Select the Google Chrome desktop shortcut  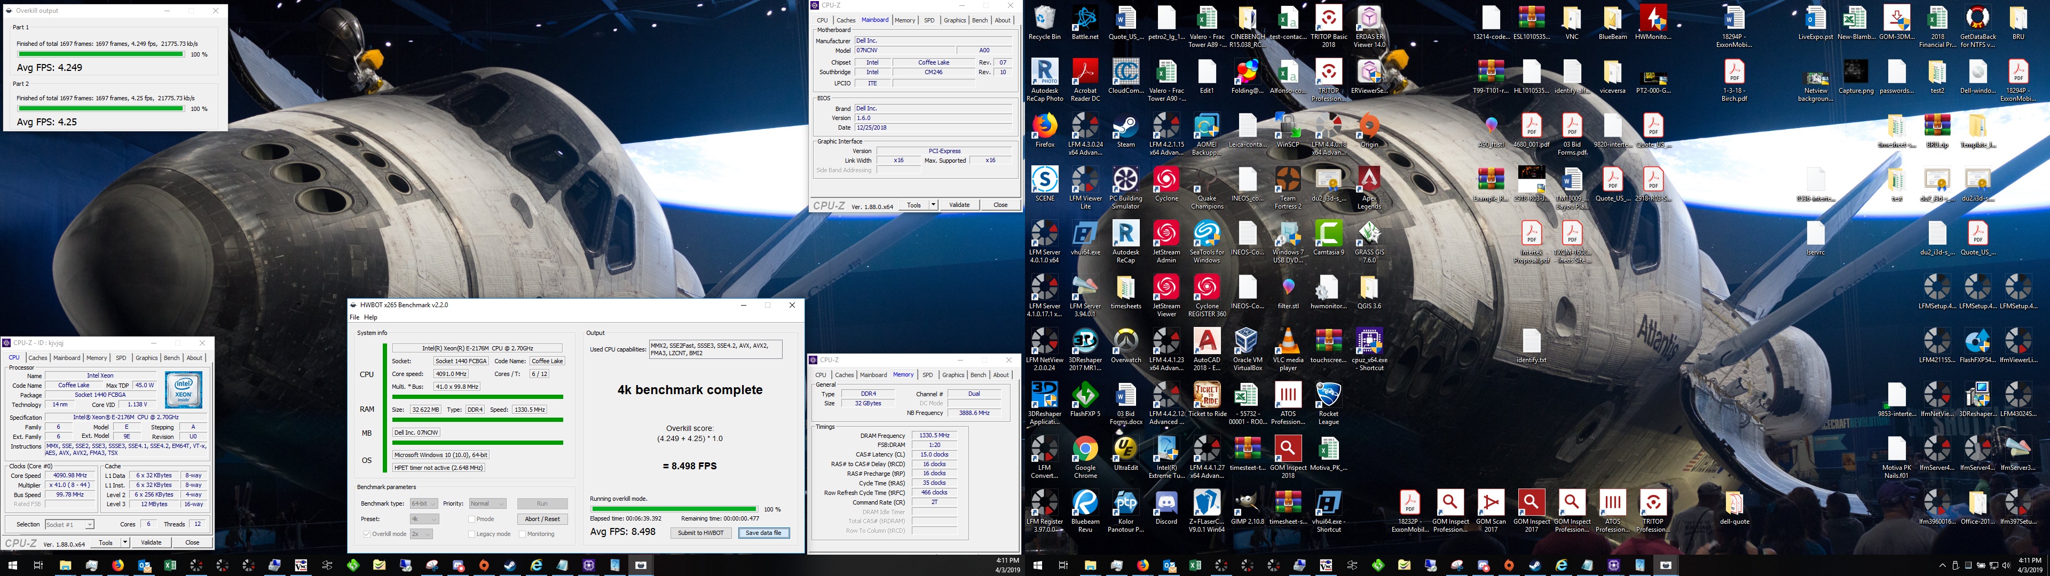pos(1085,458)
